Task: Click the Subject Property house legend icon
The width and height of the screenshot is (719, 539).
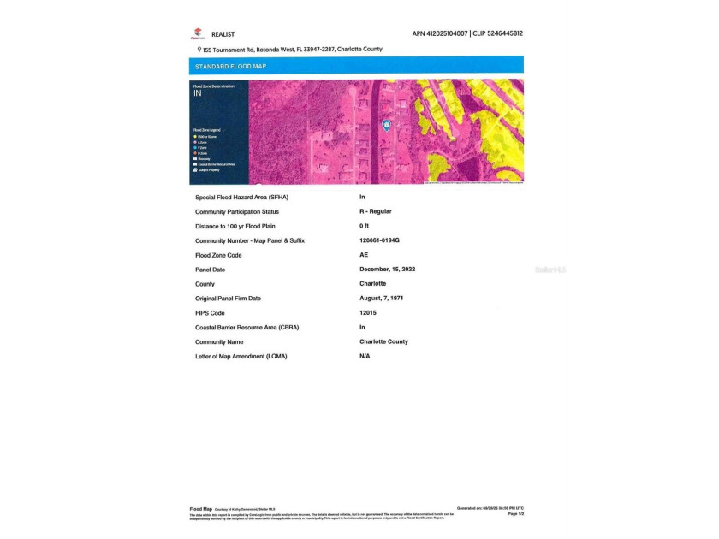Action: tap(194, 170)
